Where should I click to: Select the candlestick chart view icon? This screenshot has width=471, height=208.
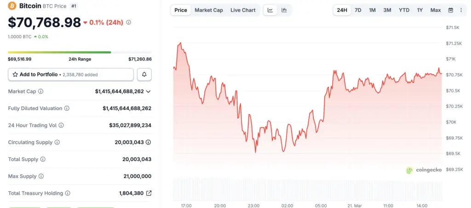coord(284,10)
